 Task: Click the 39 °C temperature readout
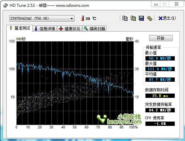coord(91,18)
